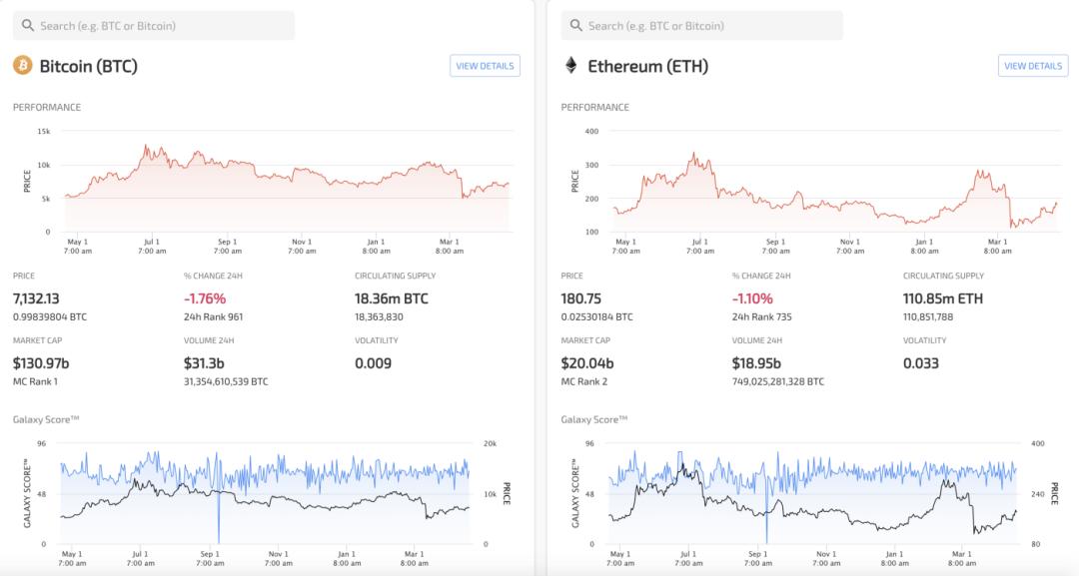Click Bitcoin market cap $130.97b value

pos(41,363)
